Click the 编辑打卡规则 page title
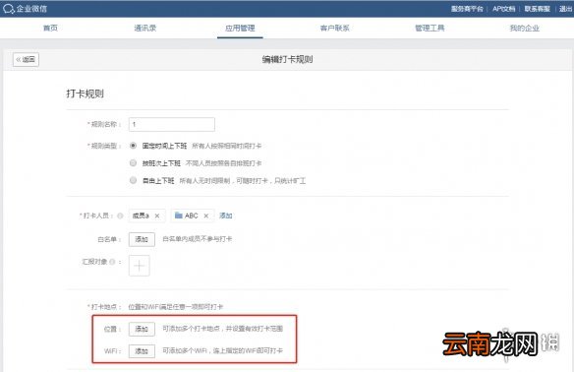 (287, 59)
